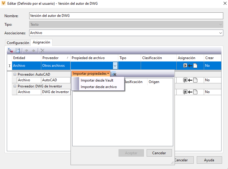Collapse the Proveedor: AutoCAD group
Image resolution: width=228 pixels, height=169 pixels.
pos(15,74)
